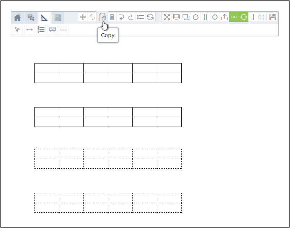Open the hatched pattern tab
This screenshot has height=228, width=290.
[58, 18]
